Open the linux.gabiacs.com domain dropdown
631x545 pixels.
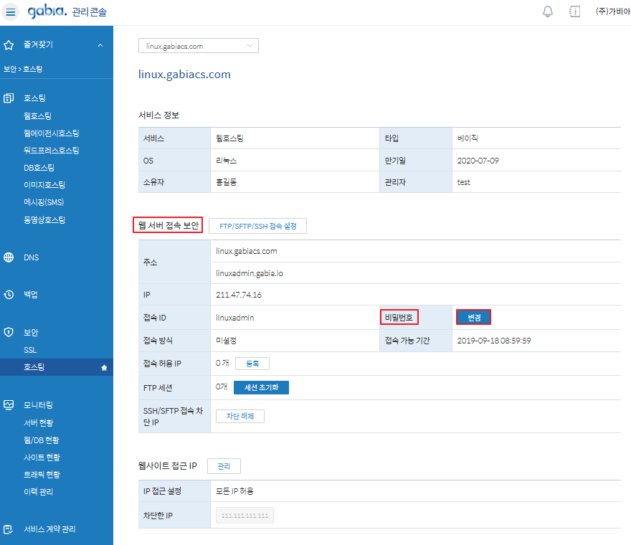point(198,46)
